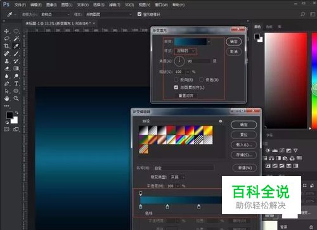Click 确定 in the gradient editor
The image size is (317, 230).
point(244,125)
